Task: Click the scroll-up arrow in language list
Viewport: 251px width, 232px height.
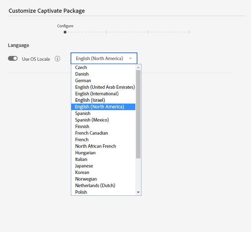Action: [x=138, y=67]
